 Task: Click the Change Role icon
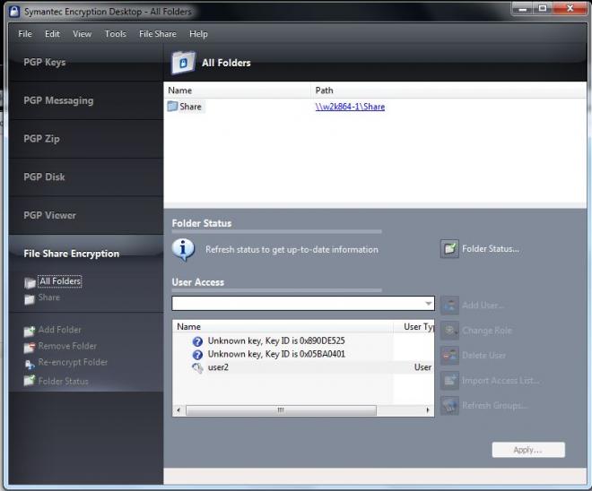tap(449, 331)
